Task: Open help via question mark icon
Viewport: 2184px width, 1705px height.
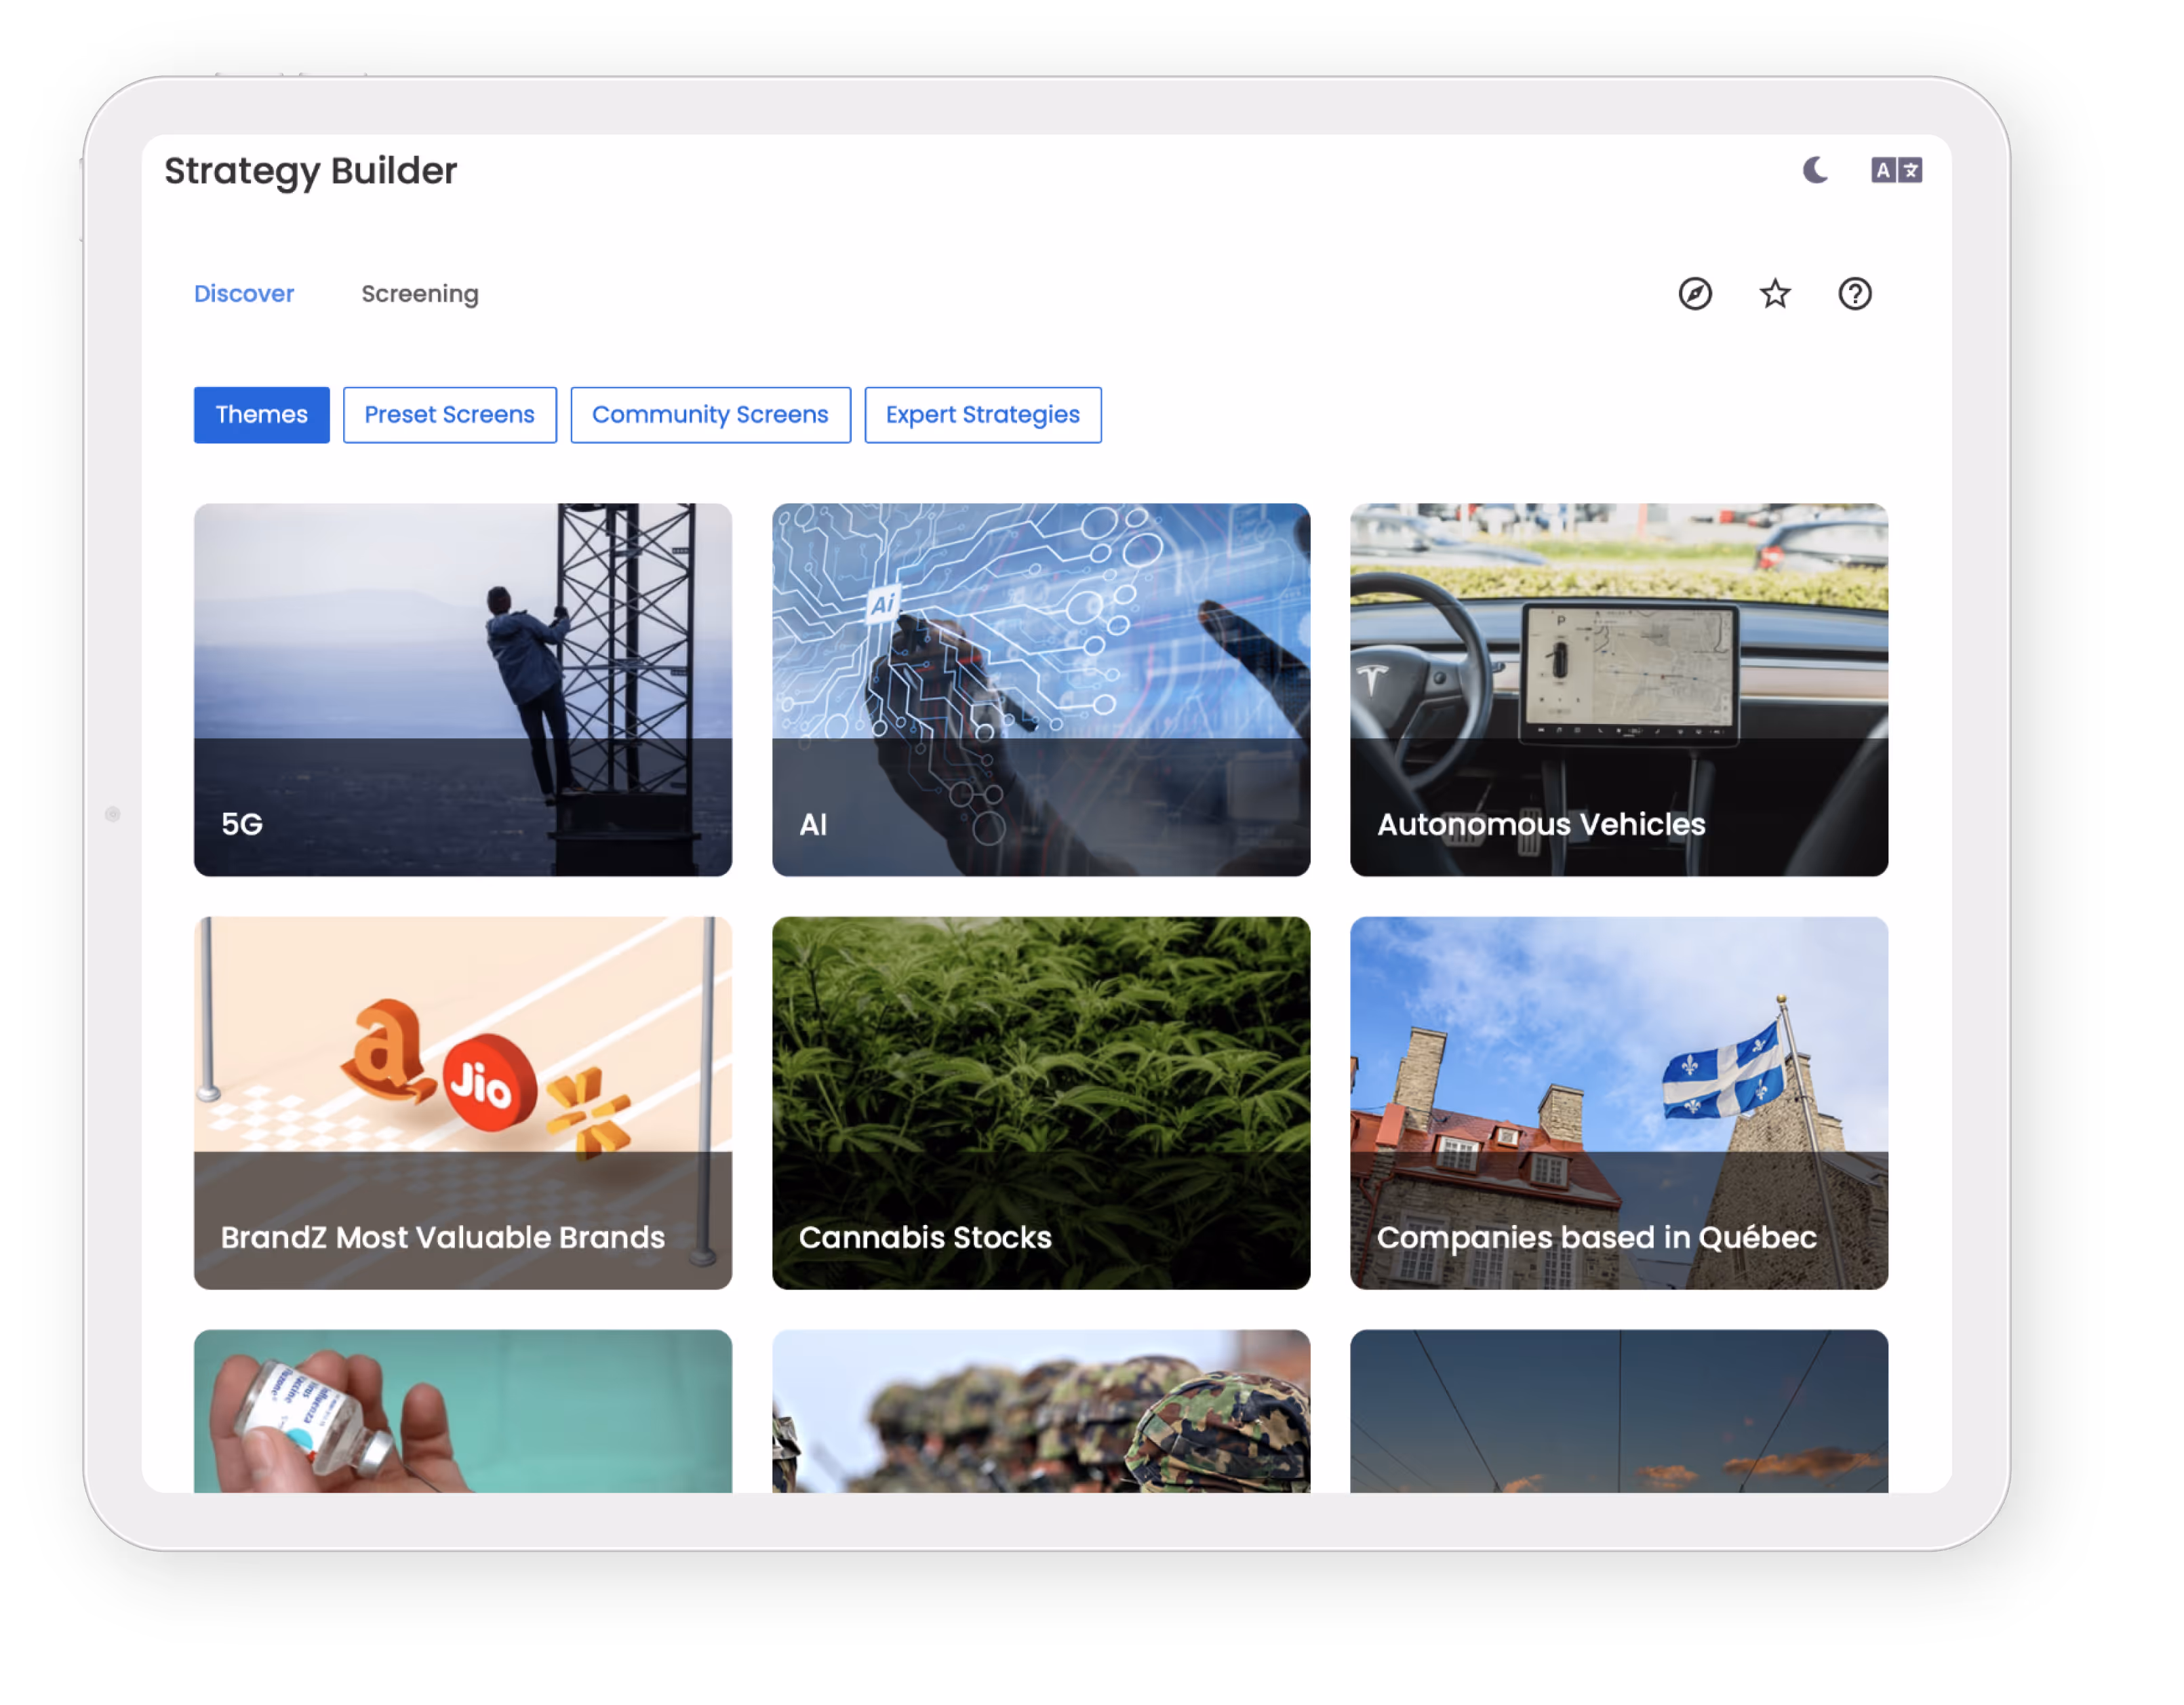Action: [x=1855, y=294]
